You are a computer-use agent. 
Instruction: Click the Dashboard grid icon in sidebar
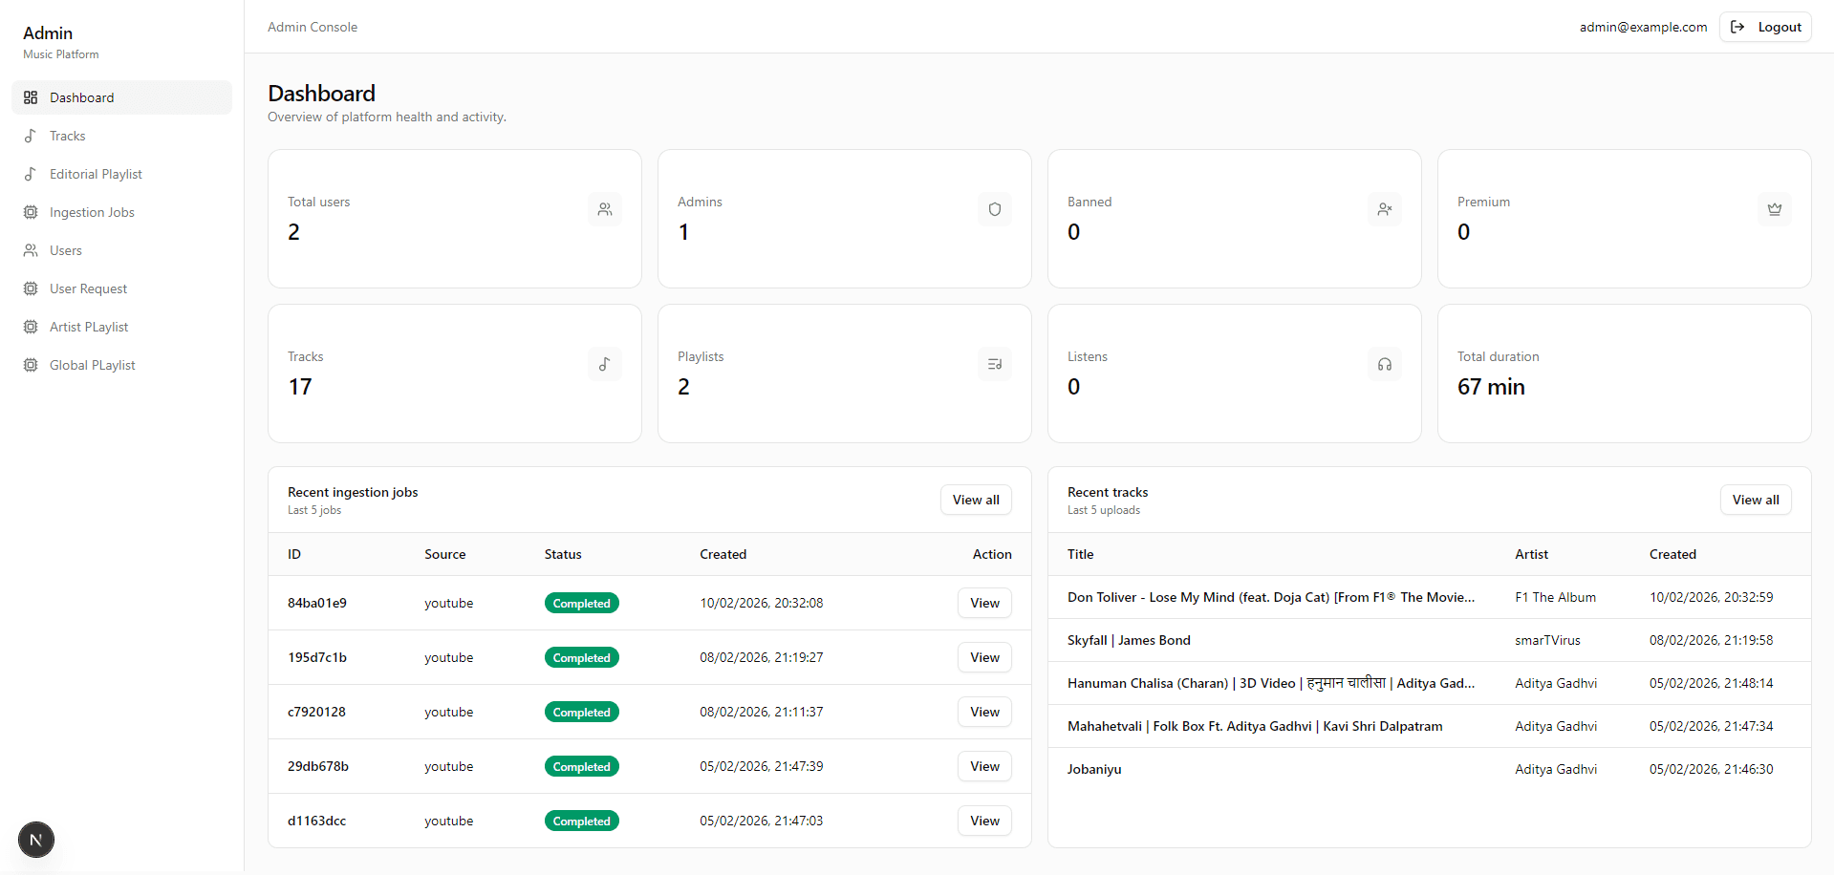tap(31, 97)
